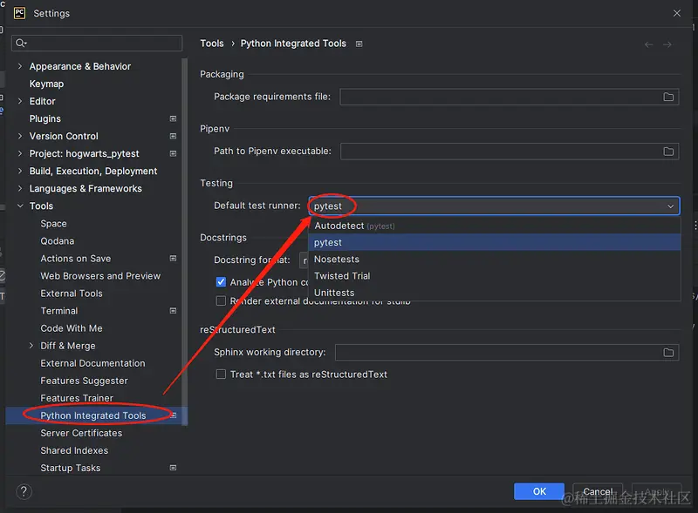
Task: Open the Plugins settings page
Action: point(45,118)
